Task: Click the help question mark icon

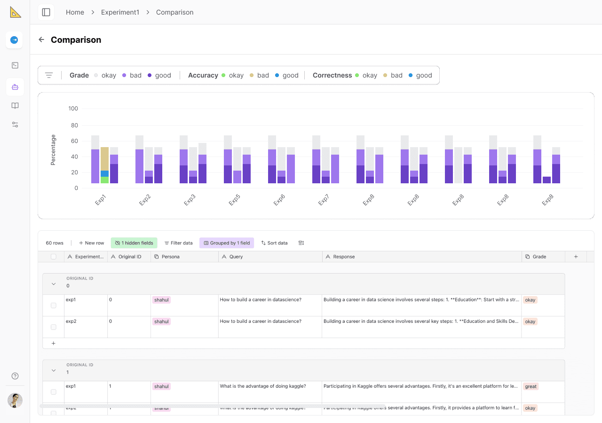Action: [15, 376]
